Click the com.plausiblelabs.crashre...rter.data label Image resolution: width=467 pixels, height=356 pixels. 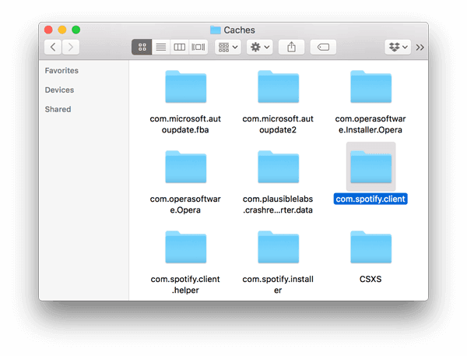[278, 205]
